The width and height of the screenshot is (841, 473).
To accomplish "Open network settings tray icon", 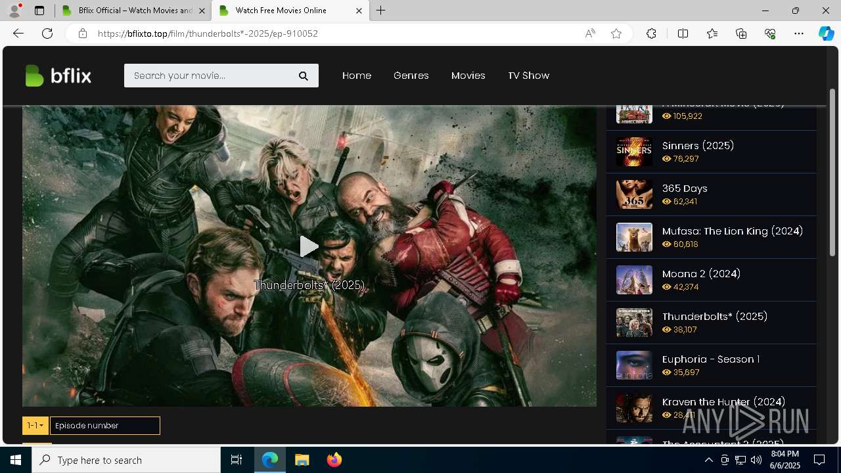I will click(740, 460).
